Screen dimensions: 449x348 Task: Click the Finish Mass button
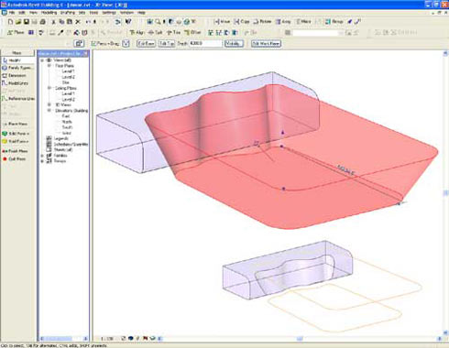tap(16, 151)
